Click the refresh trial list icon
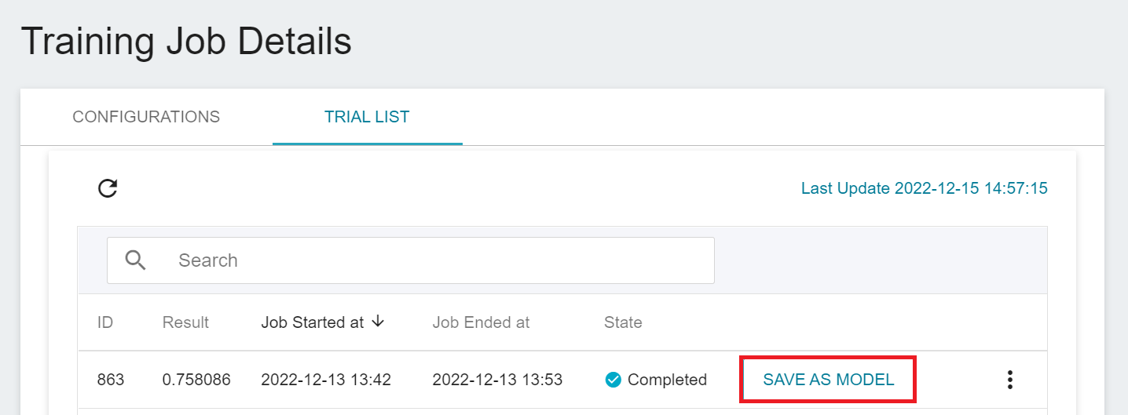 (x=108, y=188)
